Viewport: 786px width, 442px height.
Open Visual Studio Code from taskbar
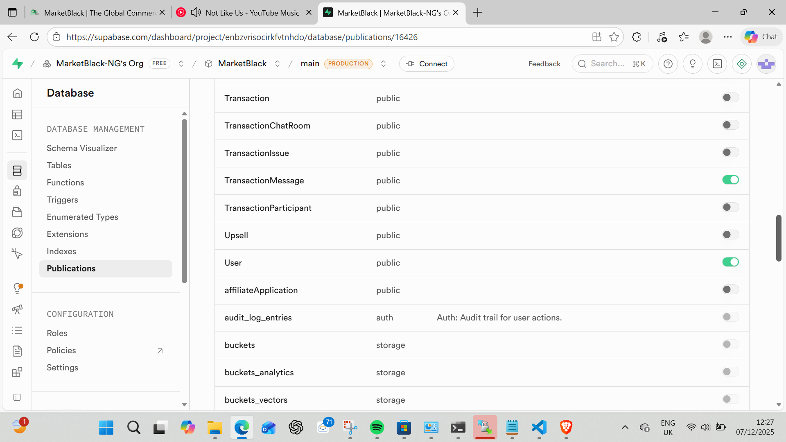539,428
